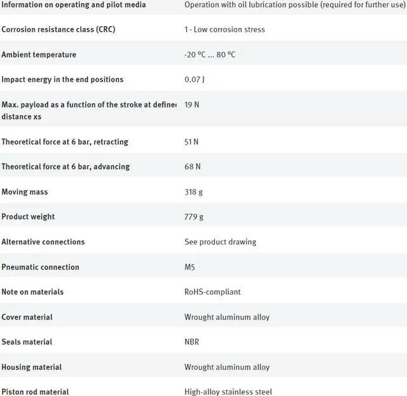407x396 pixels.
Task: Click the Moving mass label
Action: [x=25, y=192]
